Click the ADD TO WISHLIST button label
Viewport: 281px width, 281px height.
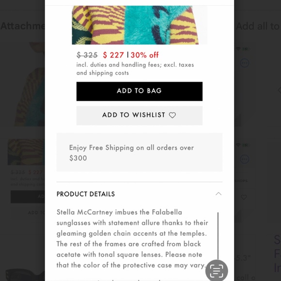tap(134, 115)
